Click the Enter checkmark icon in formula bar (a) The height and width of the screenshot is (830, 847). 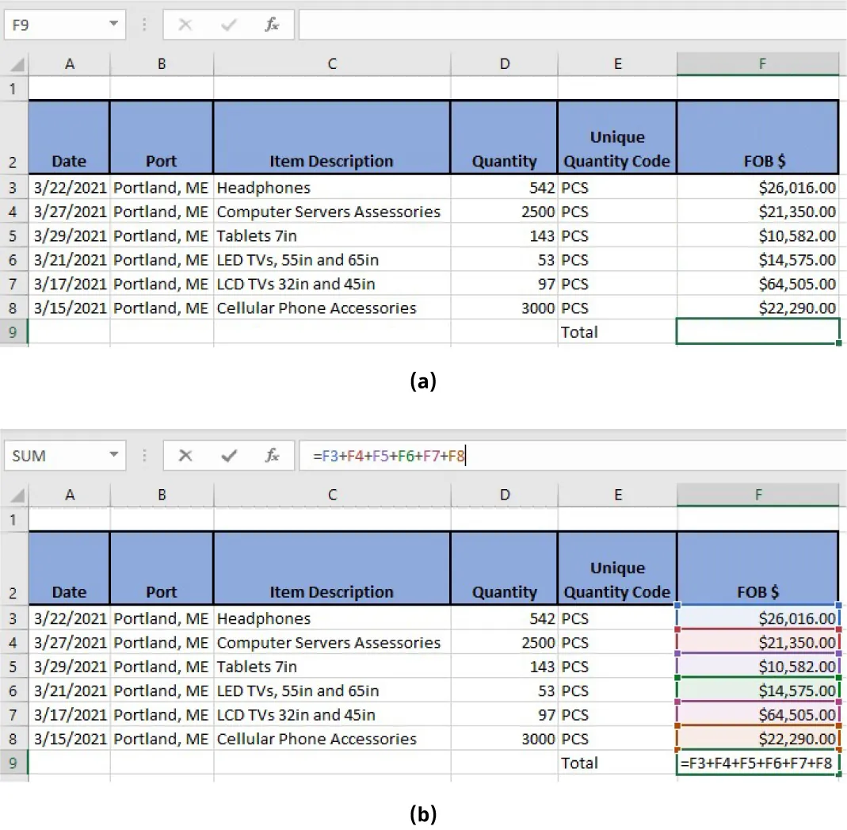229,24
